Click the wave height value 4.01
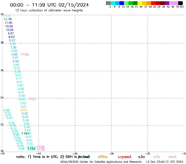 (x=23, y=107)
